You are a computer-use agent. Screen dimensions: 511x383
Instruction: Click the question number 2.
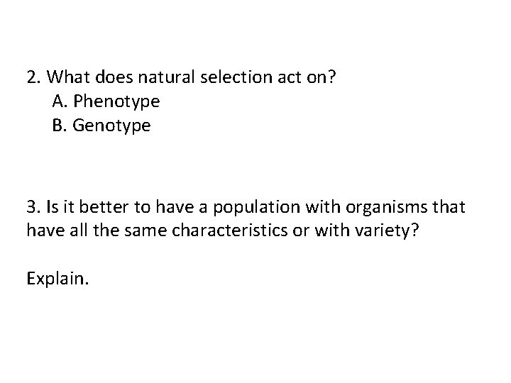point(33,77)
